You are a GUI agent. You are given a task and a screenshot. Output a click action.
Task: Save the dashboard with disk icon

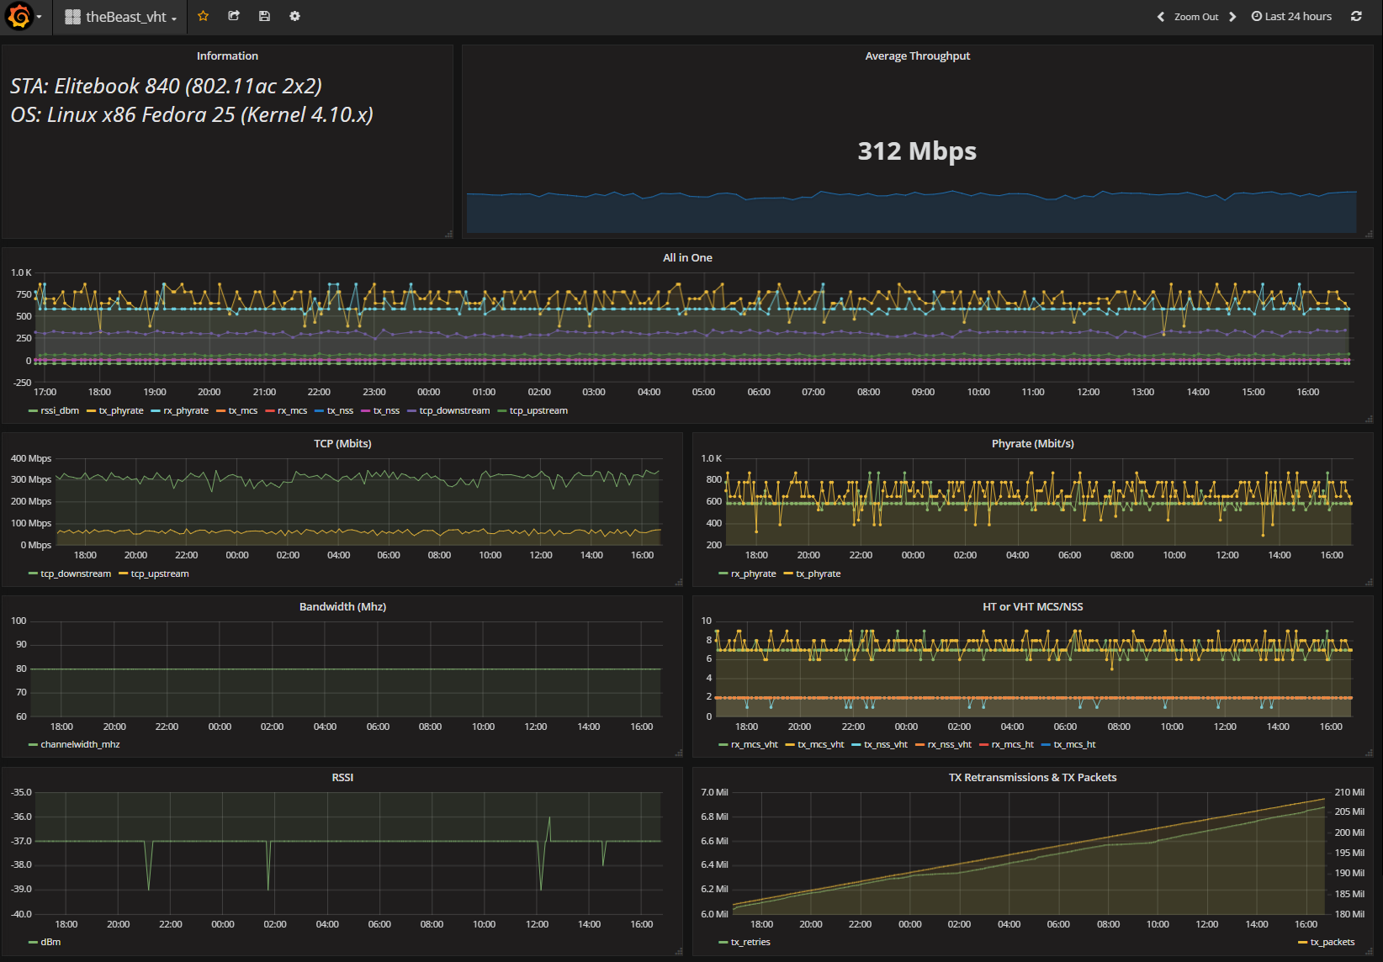[264, 16]
